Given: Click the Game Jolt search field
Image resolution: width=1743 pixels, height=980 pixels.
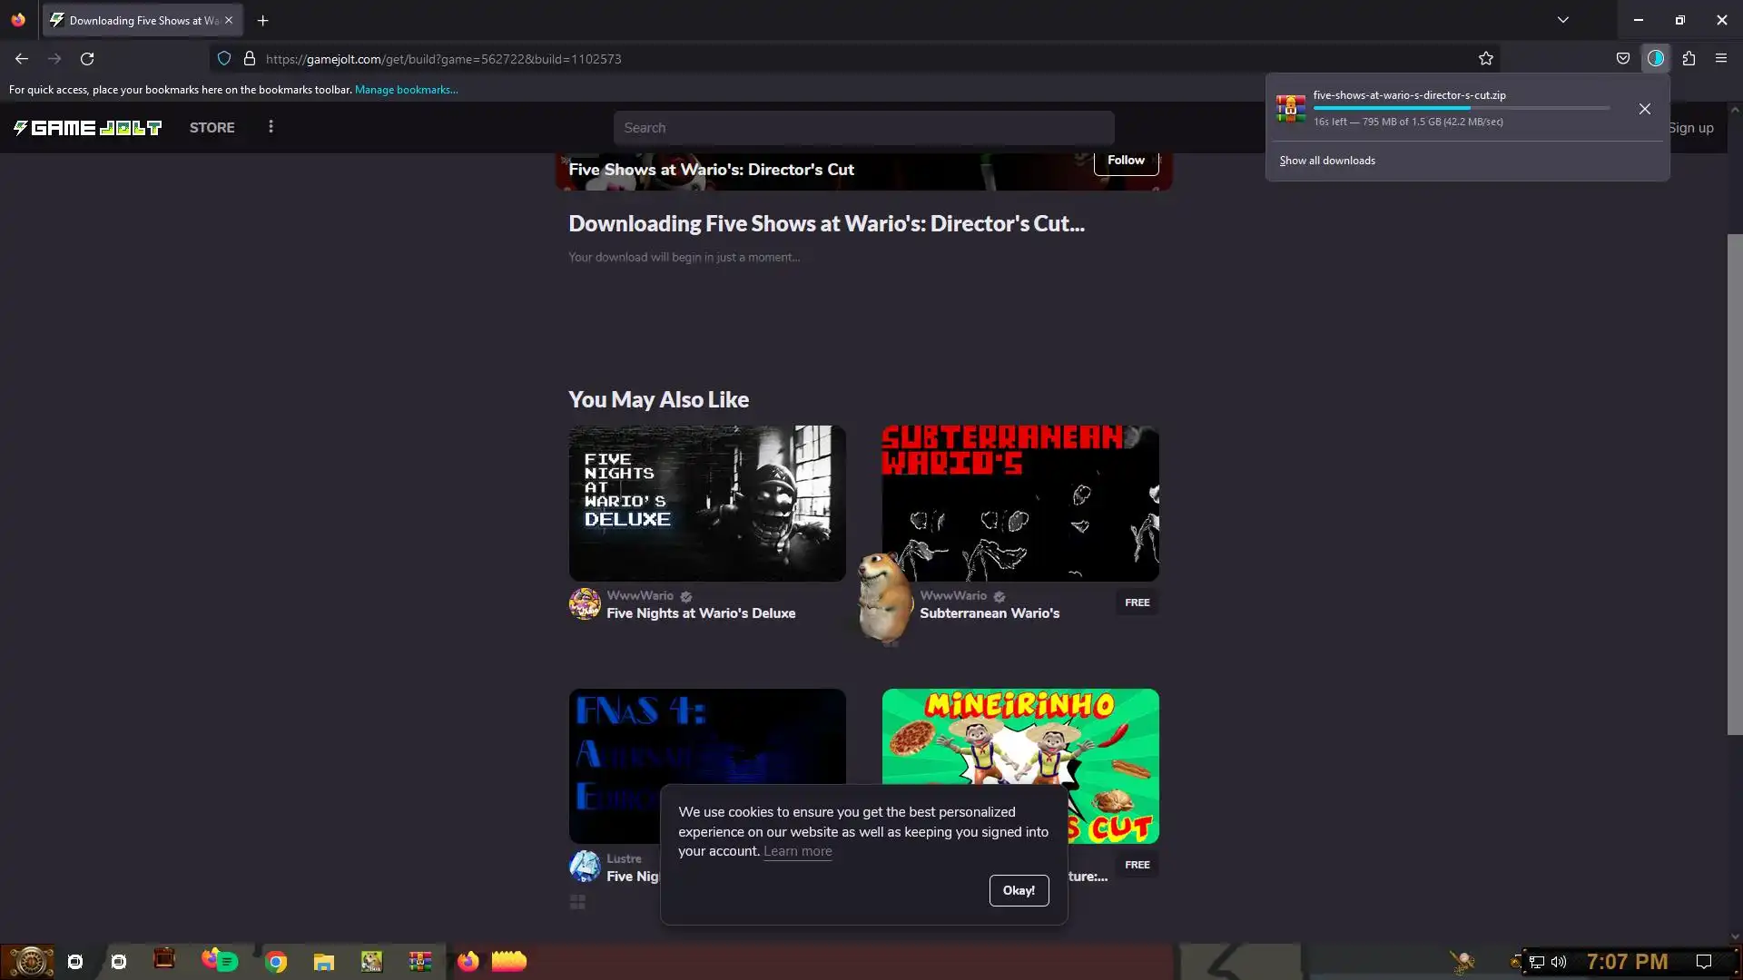Looking at the screenshot, I should coord(863,128).
